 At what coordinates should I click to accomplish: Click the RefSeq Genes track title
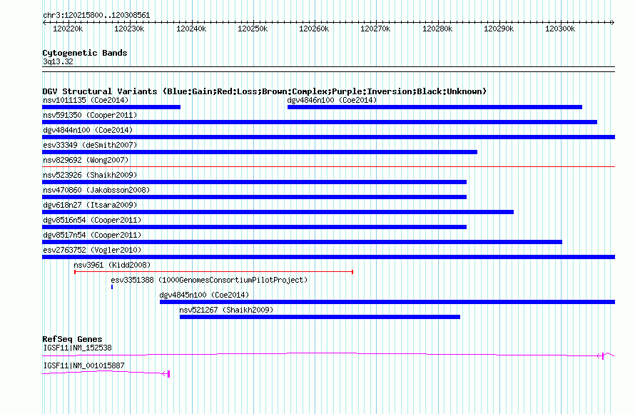[72, 340]
